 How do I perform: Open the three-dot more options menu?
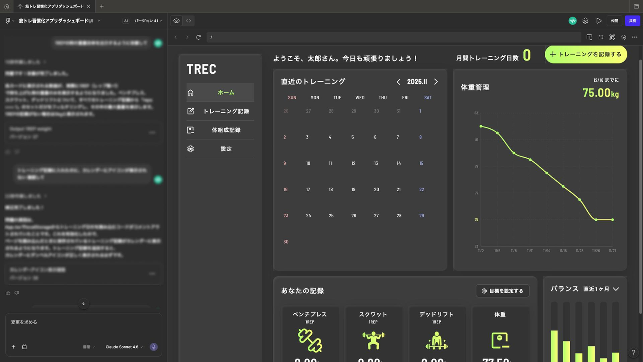(635, 37)
